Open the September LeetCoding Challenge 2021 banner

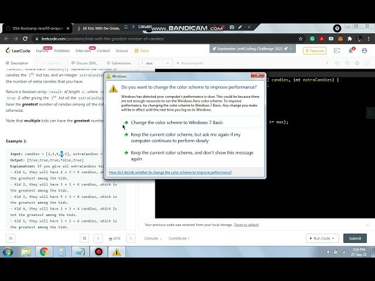coord(250,49)
